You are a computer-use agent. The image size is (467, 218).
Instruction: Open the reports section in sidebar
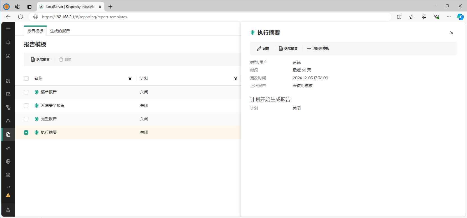pos(8,134)
